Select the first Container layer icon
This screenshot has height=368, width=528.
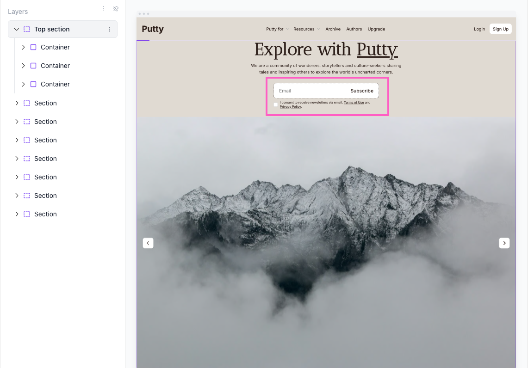pyautogui.click(x=33, y=47)
